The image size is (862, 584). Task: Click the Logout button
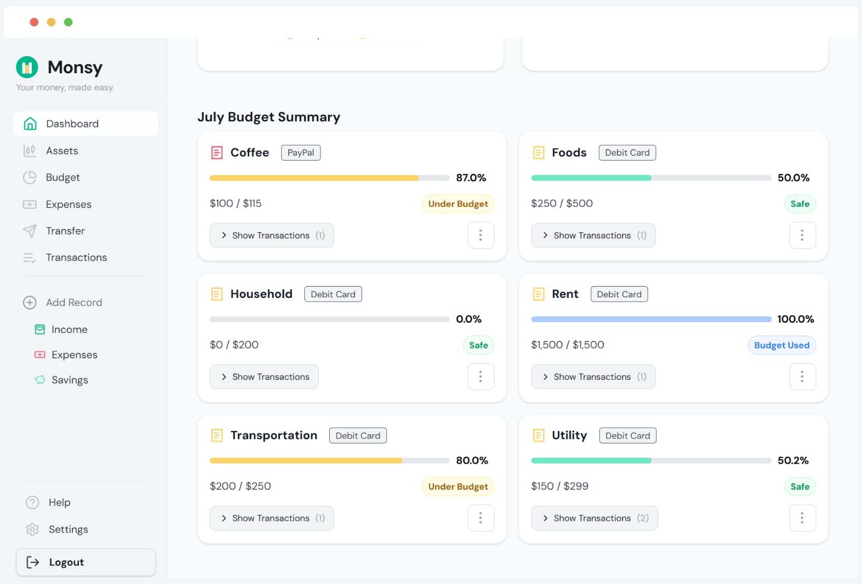click(86, 562)
